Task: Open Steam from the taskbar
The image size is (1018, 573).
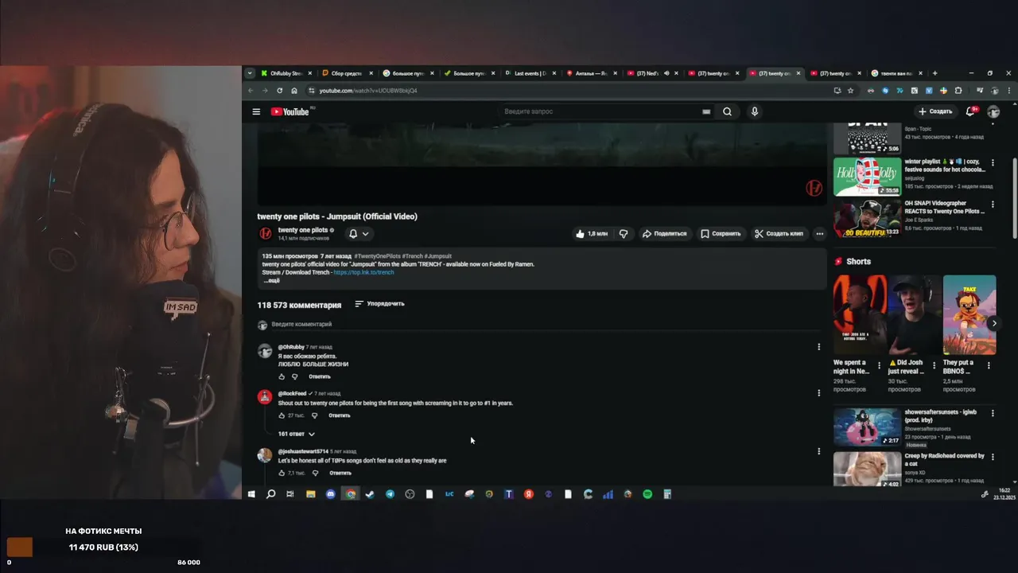Action: (x=370, y=494)
